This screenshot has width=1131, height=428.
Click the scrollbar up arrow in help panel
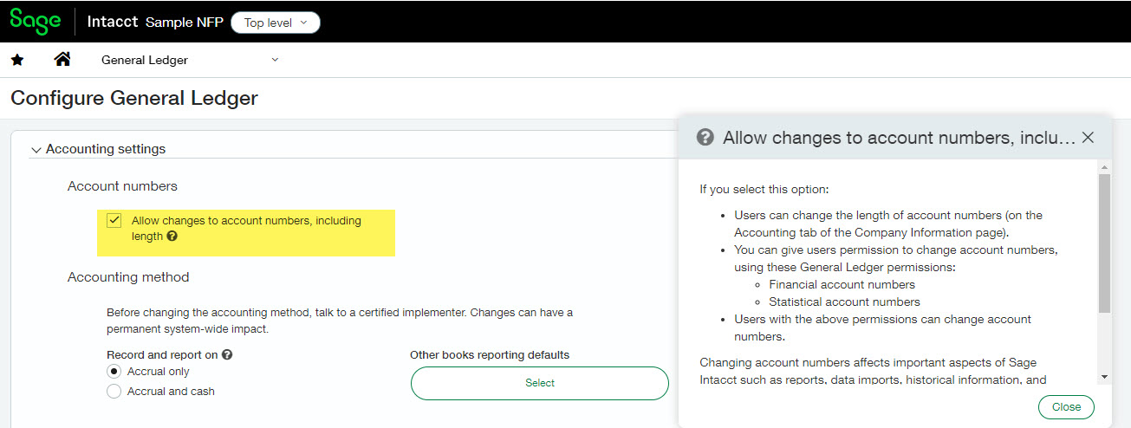(x=1104, y=167)
